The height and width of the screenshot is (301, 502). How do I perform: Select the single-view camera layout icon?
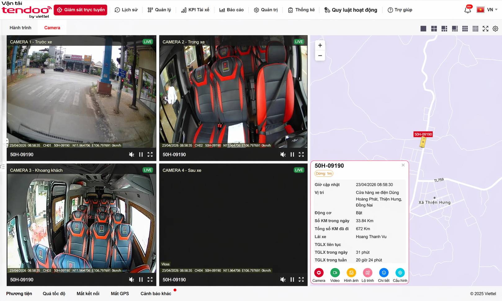(x=423, y=28)
